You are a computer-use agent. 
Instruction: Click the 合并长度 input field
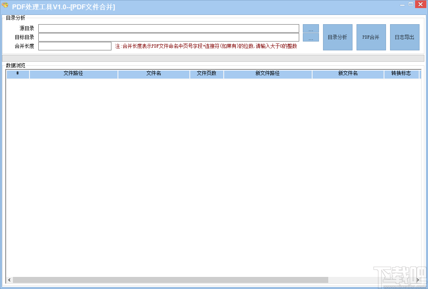point(75,46)
